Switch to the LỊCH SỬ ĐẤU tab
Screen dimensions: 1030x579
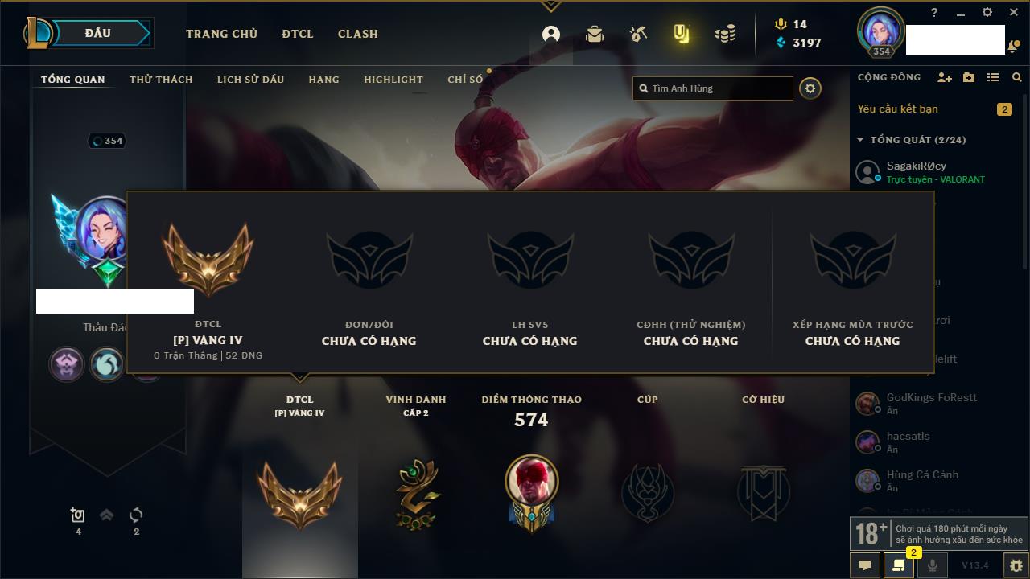pos(250,80)
